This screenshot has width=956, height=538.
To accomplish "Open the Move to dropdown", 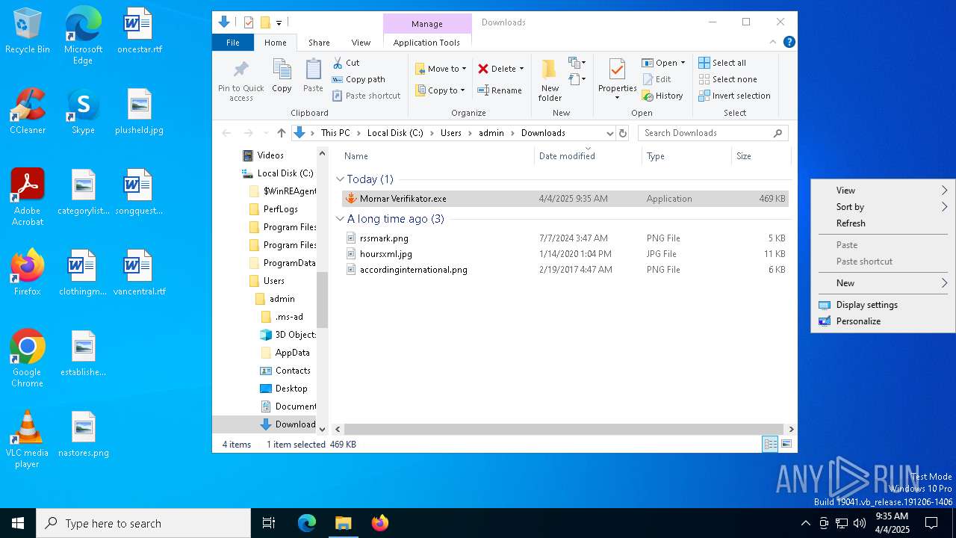I will pos(441,69).
